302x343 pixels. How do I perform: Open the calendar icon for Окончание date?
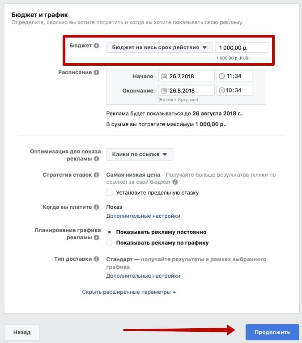[164, 90]
